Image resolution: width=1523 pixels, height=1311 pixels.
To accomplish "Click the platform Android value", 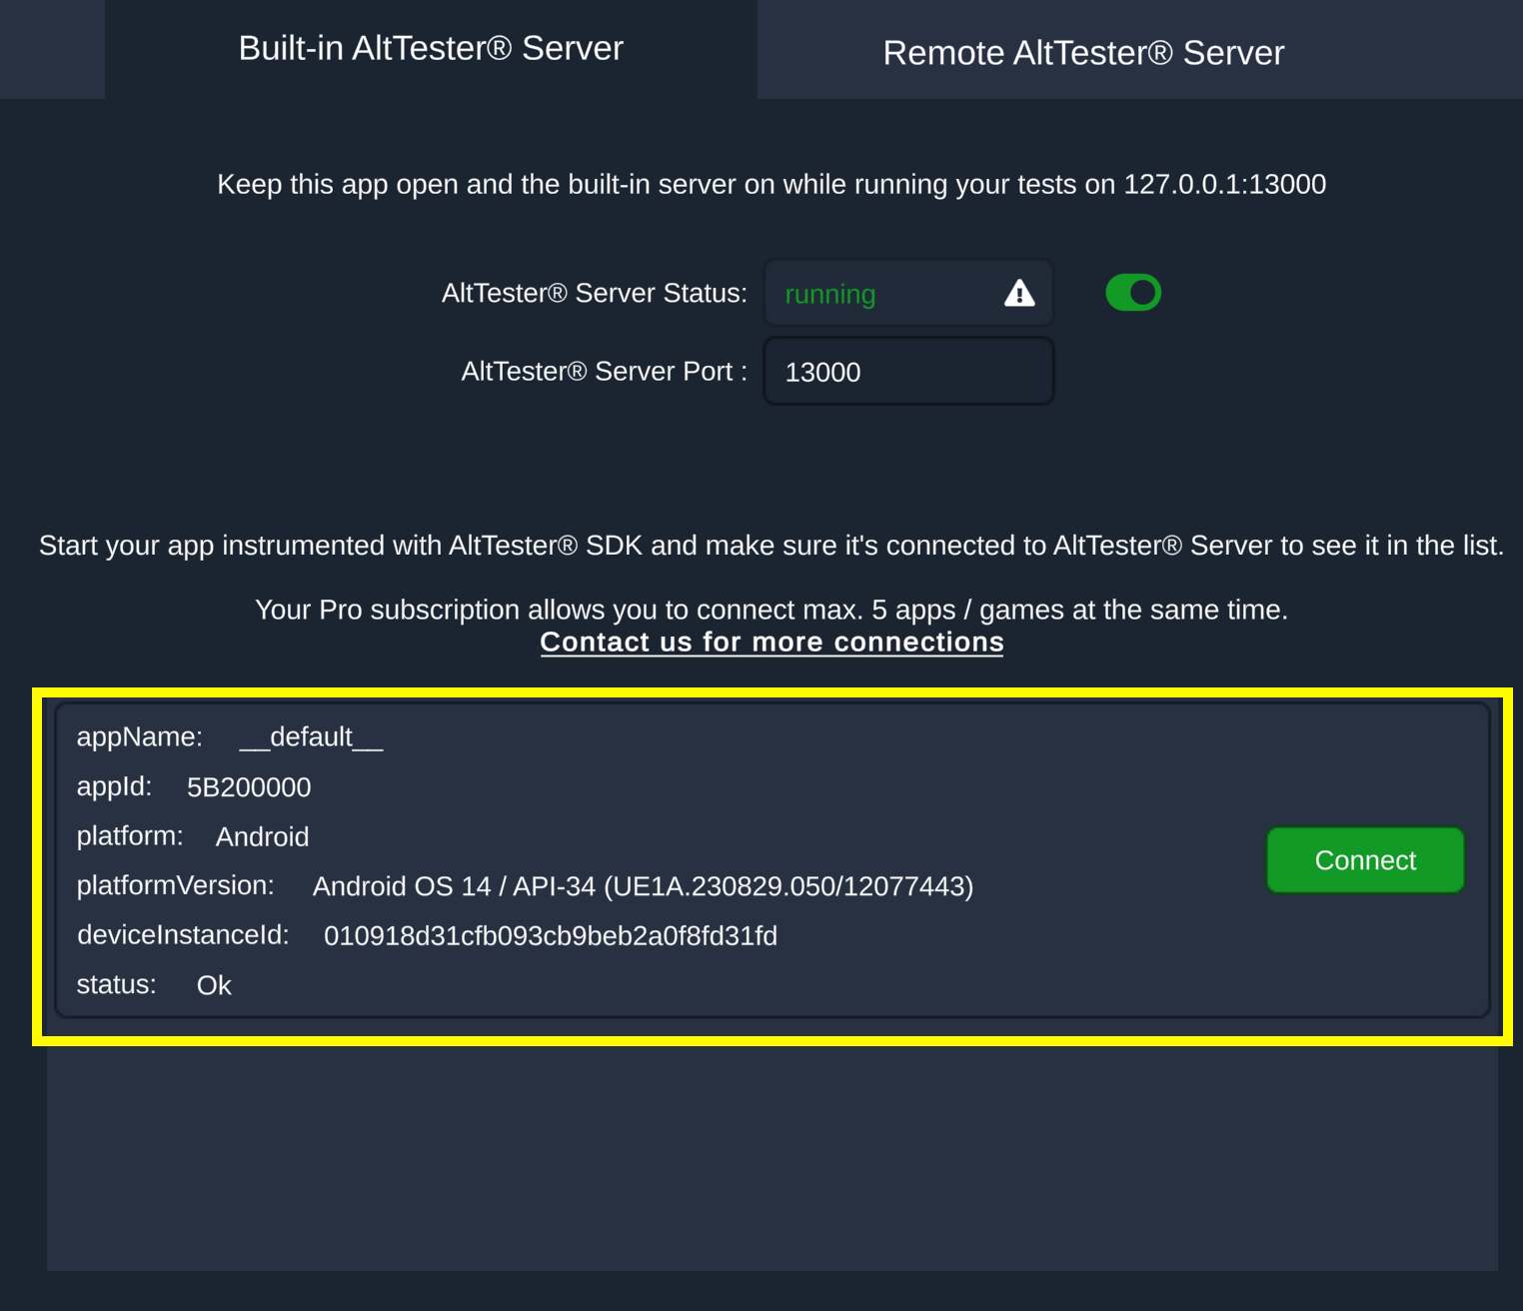I will pos(262,836).
